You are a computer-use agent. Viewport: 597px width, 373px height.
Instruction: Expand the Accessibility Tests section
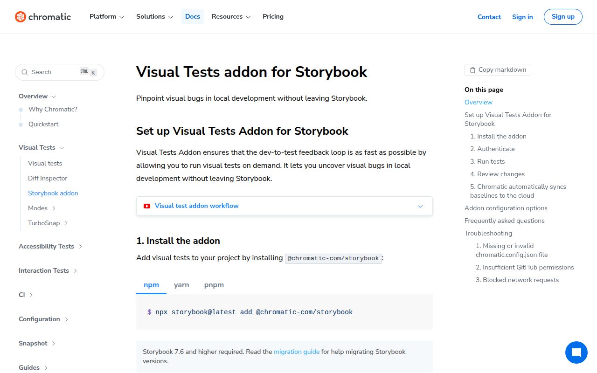coord(50,246)
